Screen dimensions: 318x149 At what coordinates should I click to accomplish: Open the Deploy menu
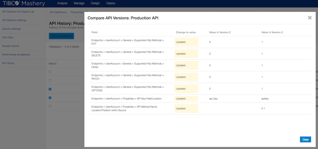(x=111, y=3)
